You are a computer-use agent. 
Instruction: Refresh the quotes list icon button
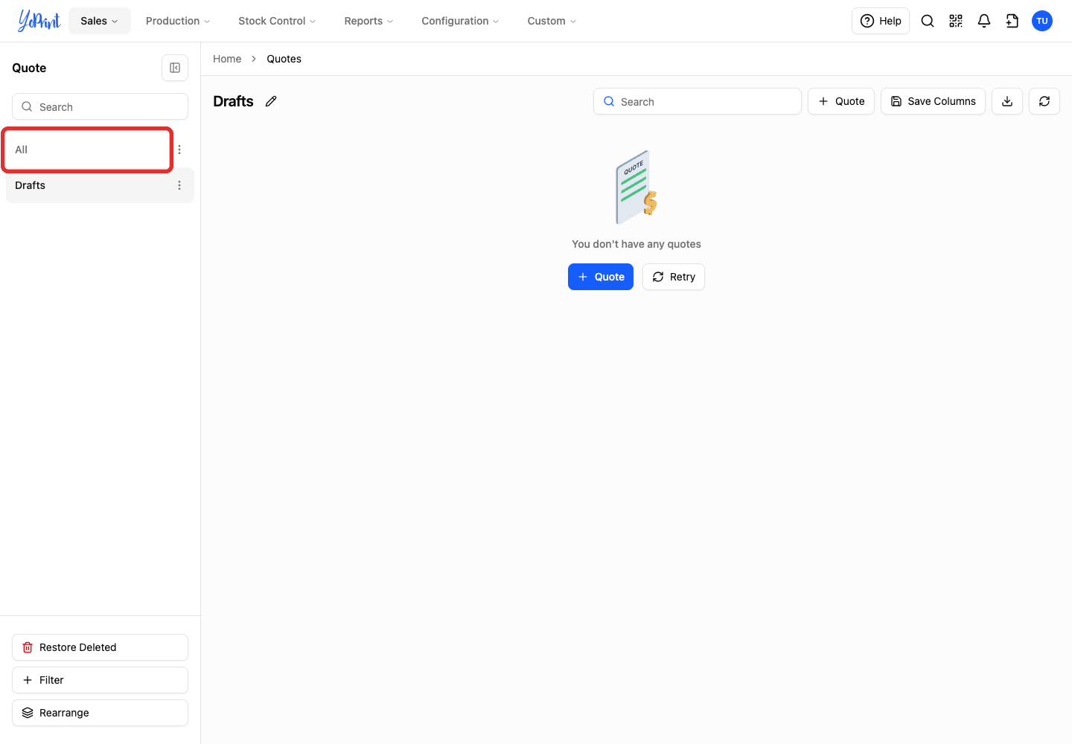click(1044, 101)
